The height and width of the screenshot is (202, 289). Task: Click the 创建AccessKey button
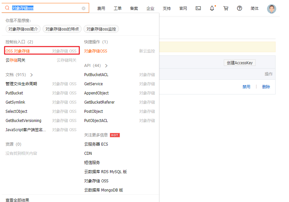240,63
